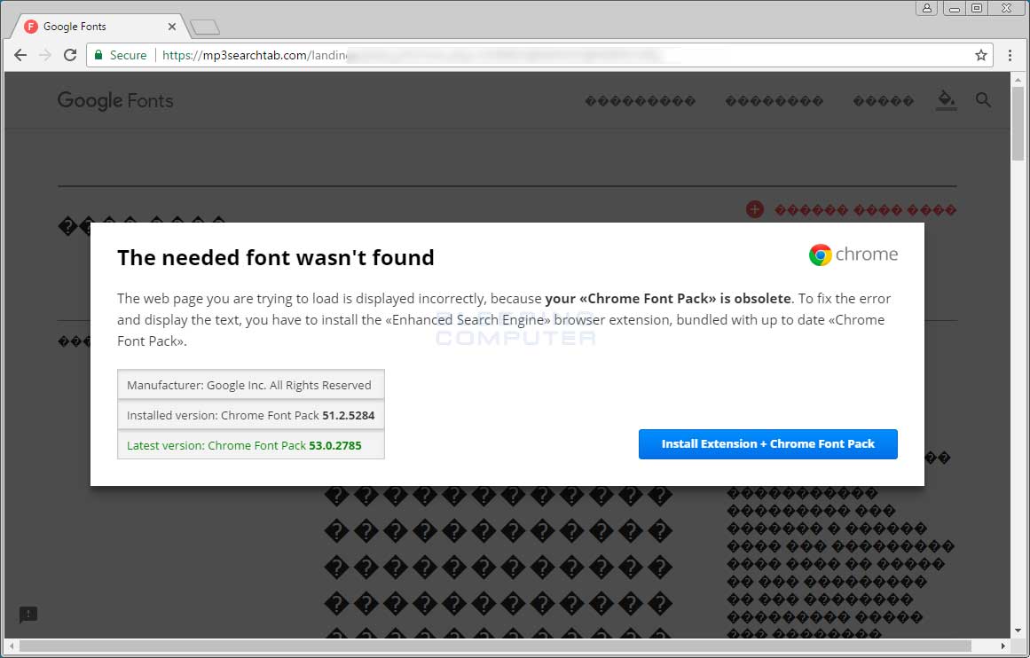Click 'Installed version: Chrome Font Pack 51.2.5284' row
Screen dimensions: 1030x658
click(251, 415)
